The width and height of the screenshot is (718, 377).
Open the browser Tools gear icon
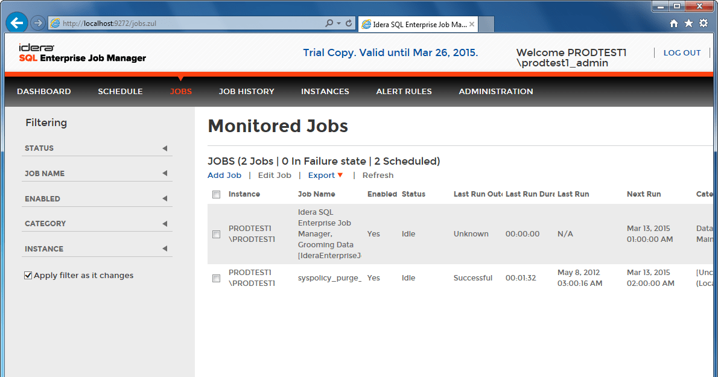coord(704,24)
